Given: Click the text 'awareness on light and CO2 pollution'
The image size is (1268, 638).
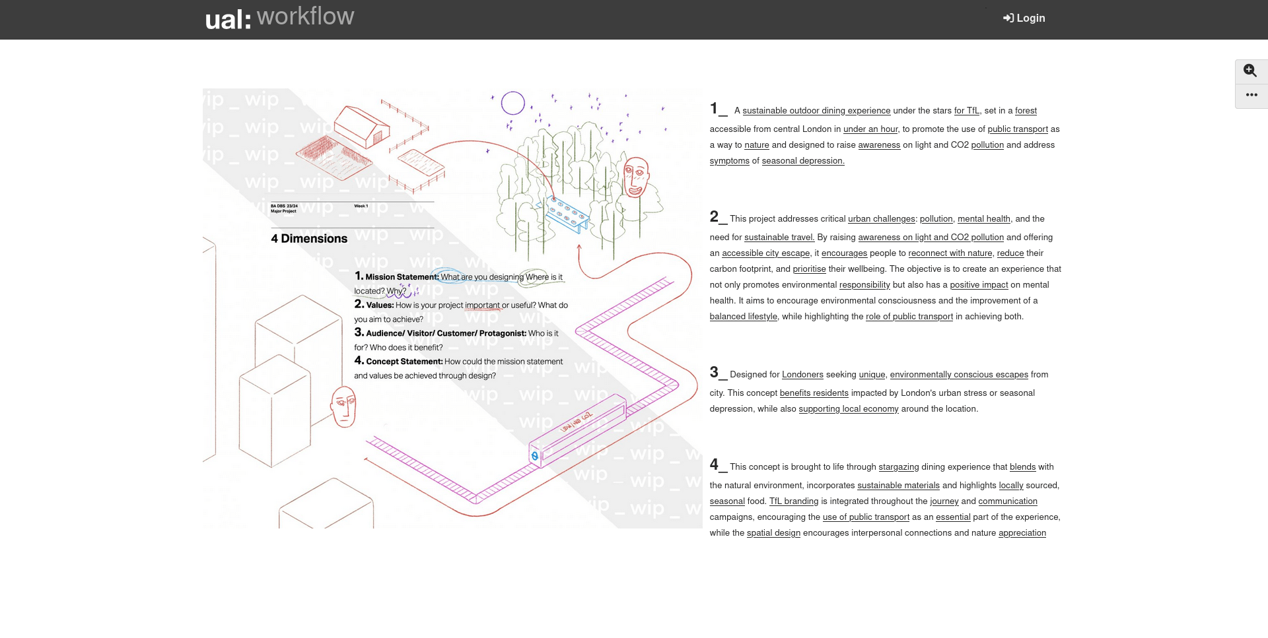Looking at the screenshot, I should click(931, 238).
